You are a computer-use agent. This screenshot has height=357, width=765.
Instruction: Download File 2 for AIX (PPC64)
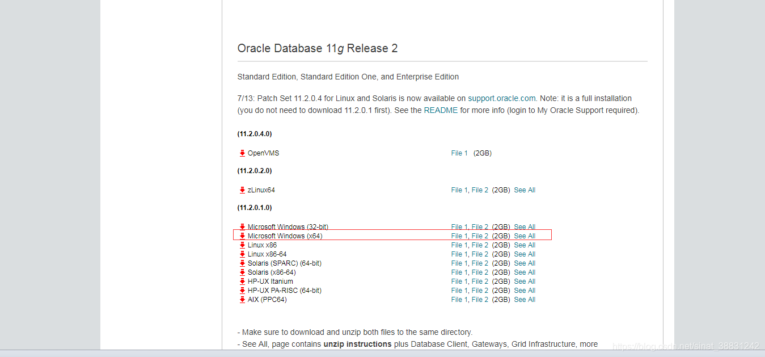480,300
